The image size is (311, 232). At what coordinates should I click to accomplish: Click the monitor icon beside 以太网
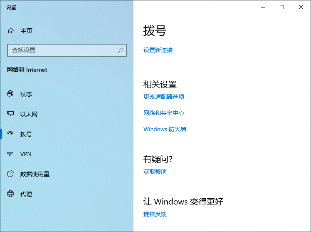pyautogui.click(x=11, y=114)
